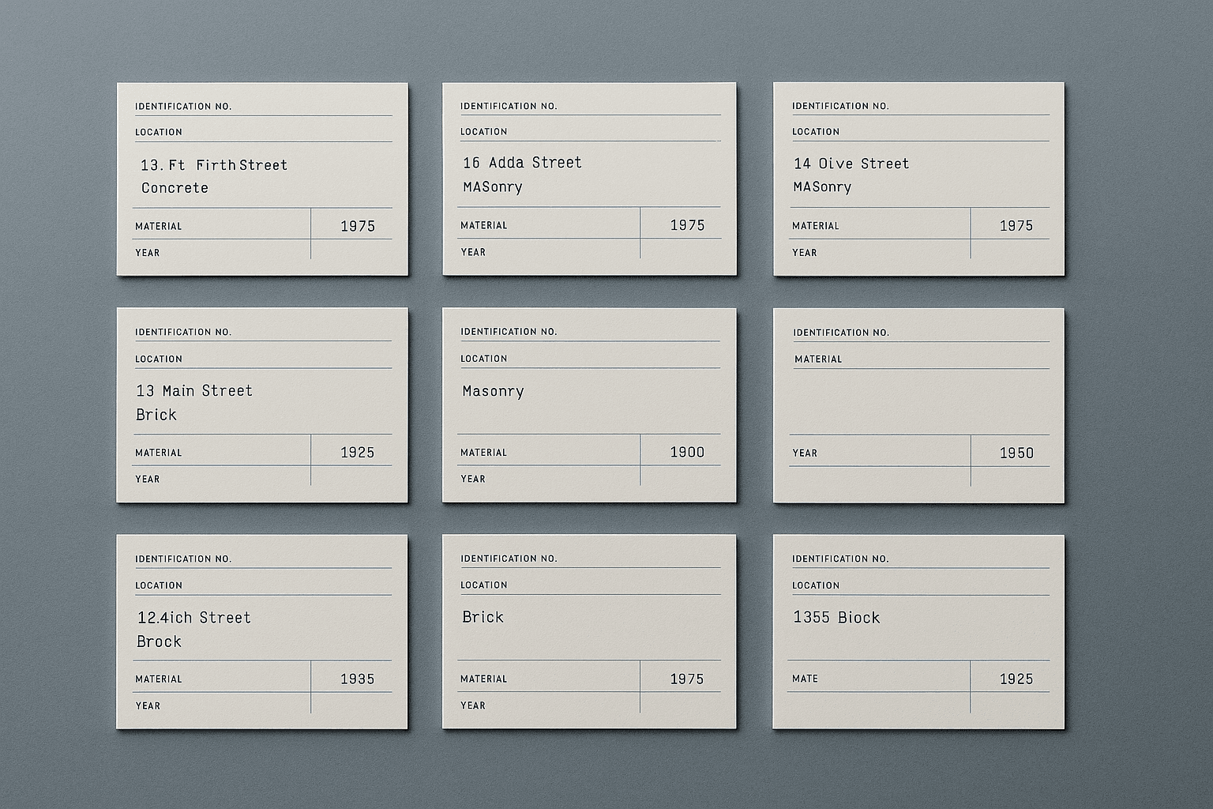This screenshot has height=809, width=1213.
Task: Click the year value 1900
Action: (687, 452)
